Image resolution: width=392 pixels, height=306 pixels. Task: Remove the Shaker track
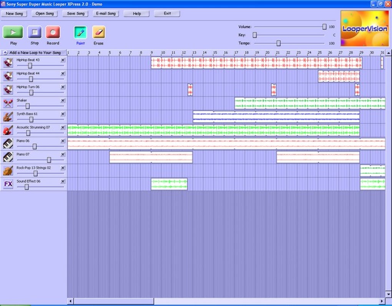click(x=63, y=100)
